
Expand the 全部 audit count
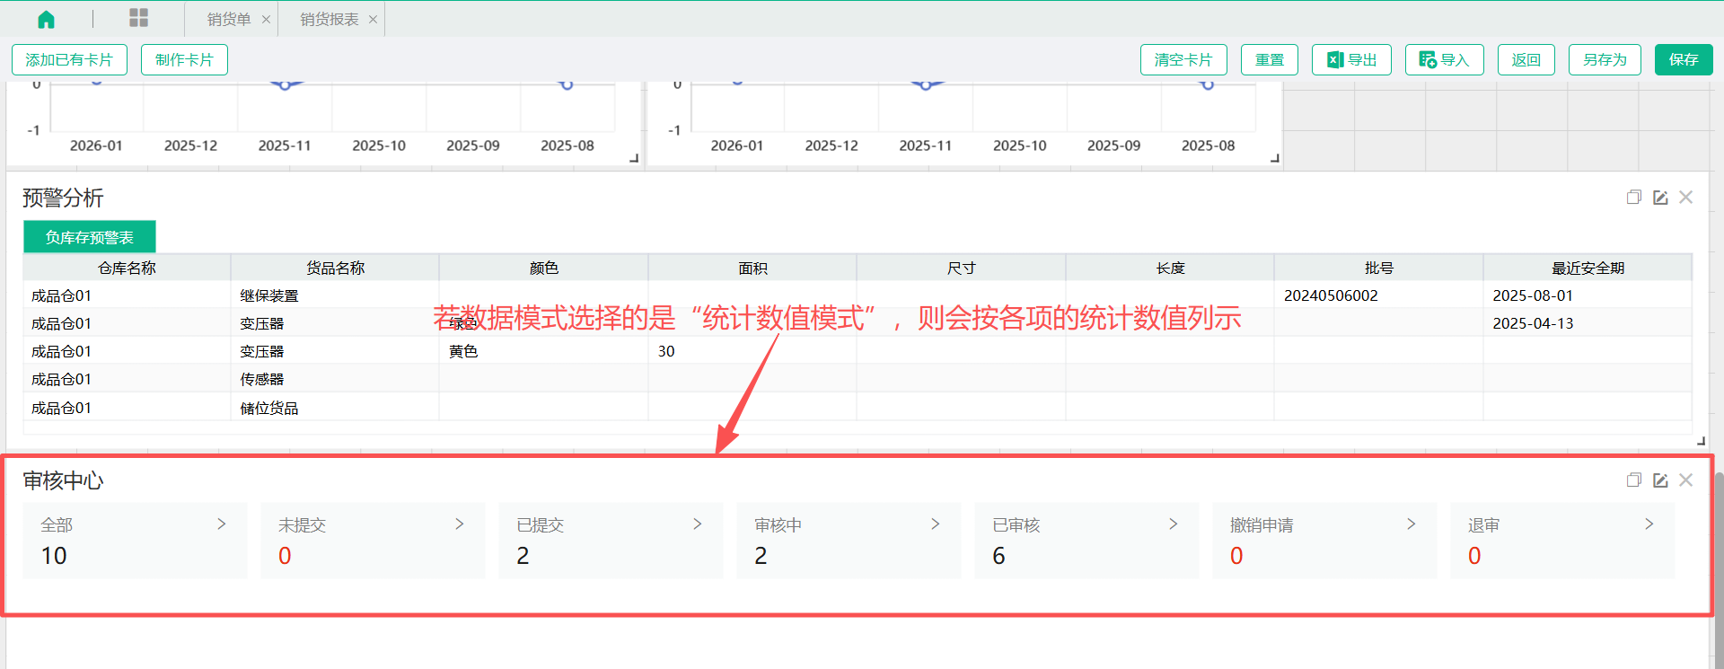coord(221,524)
